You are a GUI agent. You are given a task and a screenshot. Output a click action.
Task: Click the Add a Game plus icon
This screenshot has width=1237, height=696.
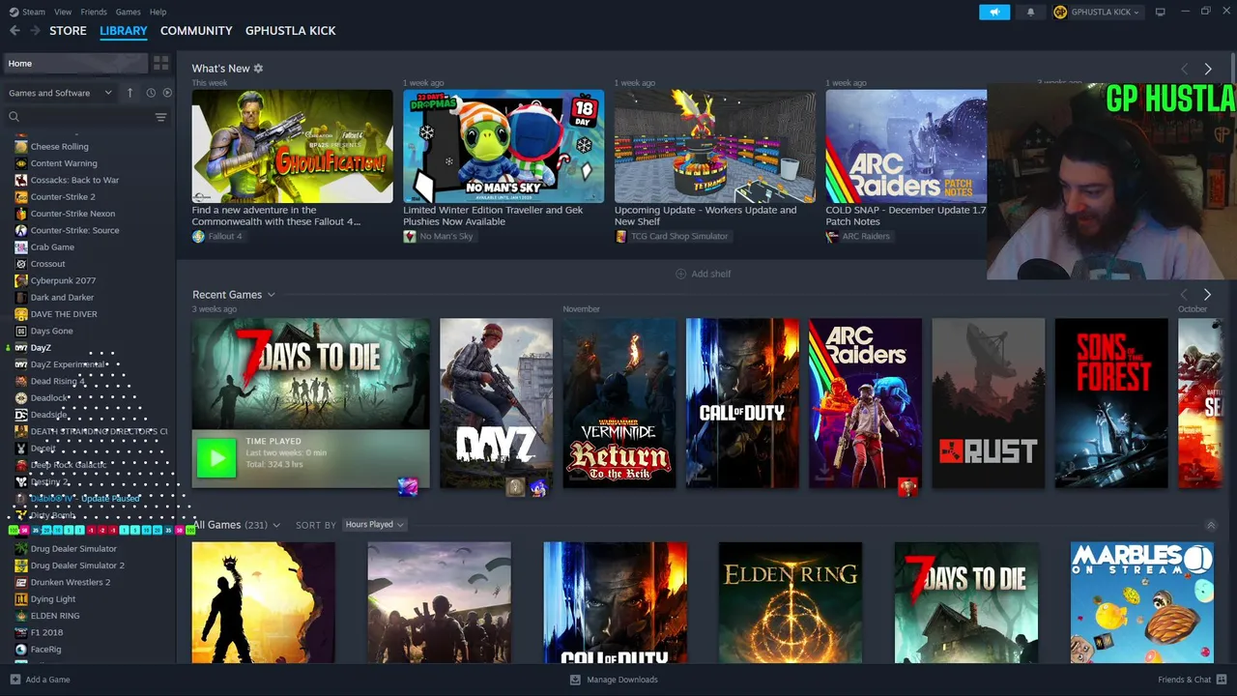[x=14, y=680]
